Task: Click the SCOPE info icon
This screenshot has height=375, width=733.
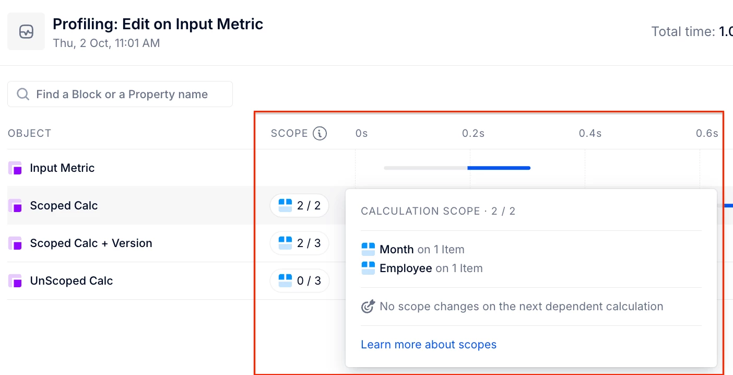Action: (320, 134)
